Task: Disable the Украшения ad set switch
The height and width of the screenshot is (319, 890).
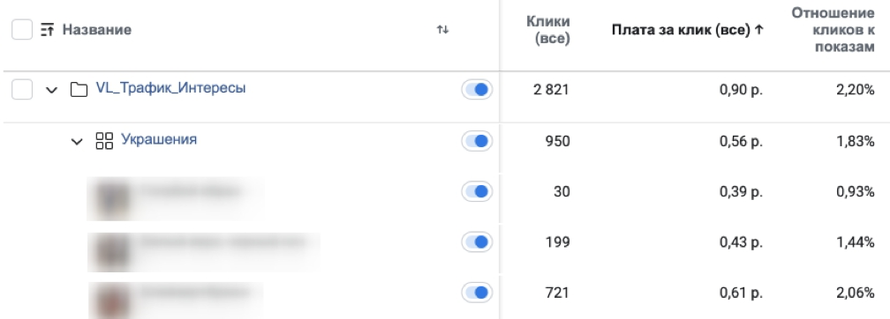Action: pyautogui.click(x=477, y=141)
